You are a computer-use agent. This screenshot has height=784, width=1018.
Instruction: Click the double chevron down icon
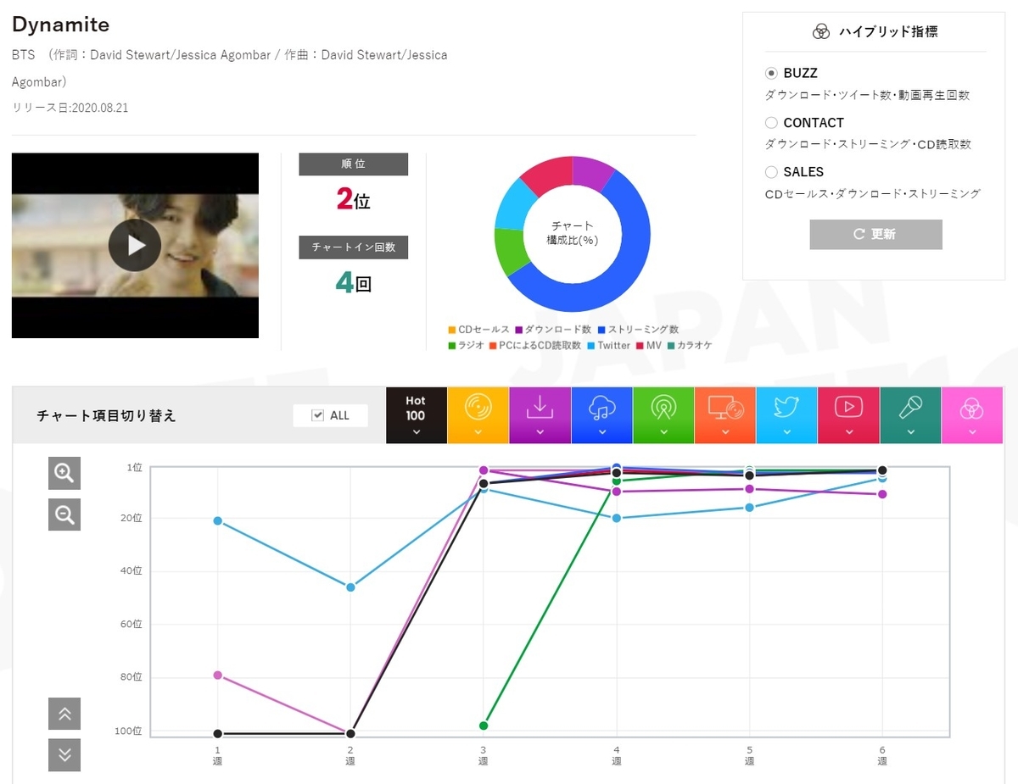coord(64,755)
